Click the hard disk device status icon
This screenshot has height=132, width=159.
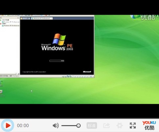point(63,76)
